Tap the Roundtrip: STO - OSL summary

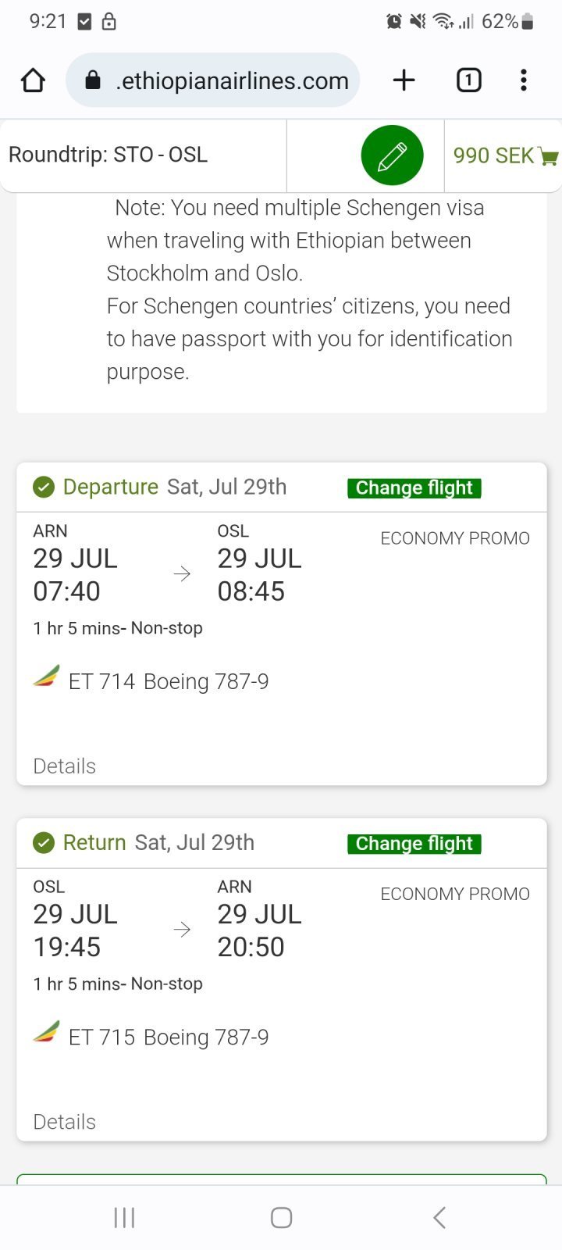108,155
